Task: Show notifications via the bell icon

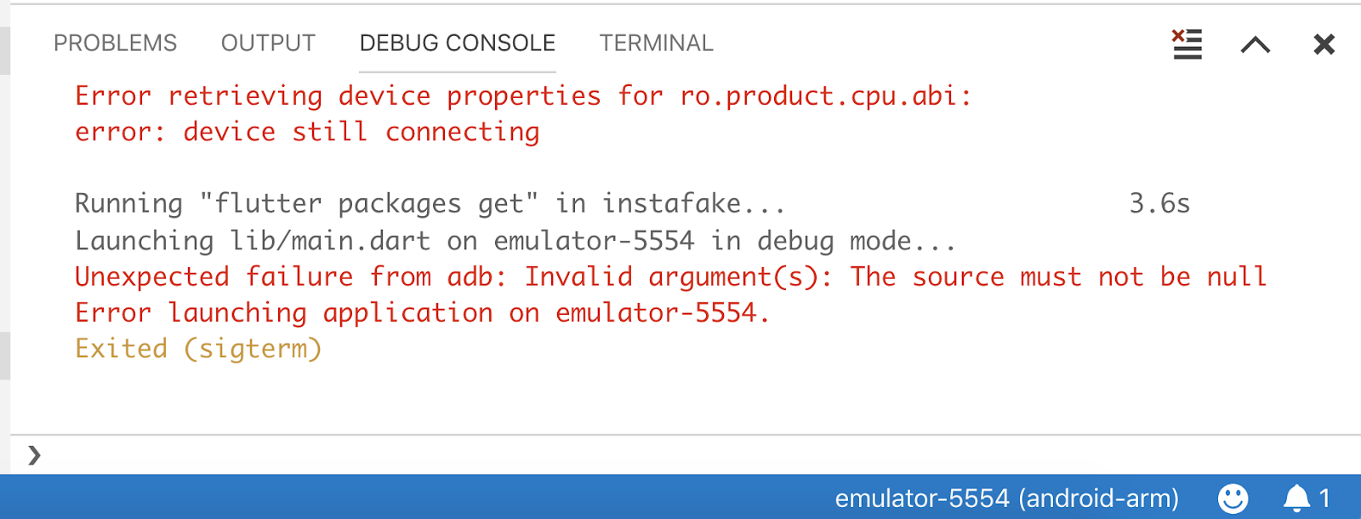Action: tap(1296, 498)
